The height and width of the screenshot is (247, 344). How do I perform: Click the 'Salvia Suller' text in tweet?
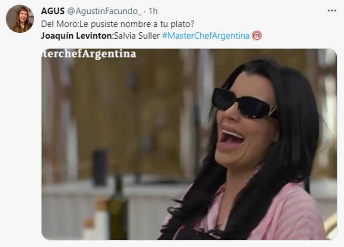(137, 36)
